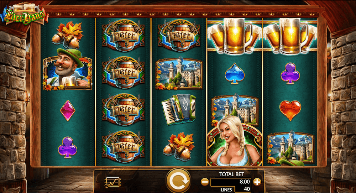
Task: Select the purple club on reel five
Action: click(x=290, y=73)
